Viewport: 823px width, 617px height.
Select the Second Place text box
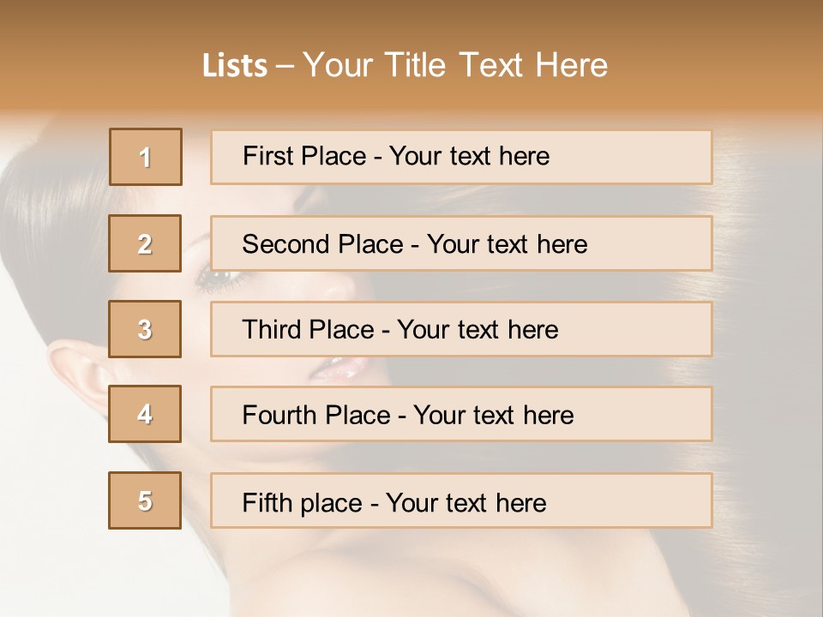click(461, 243)
